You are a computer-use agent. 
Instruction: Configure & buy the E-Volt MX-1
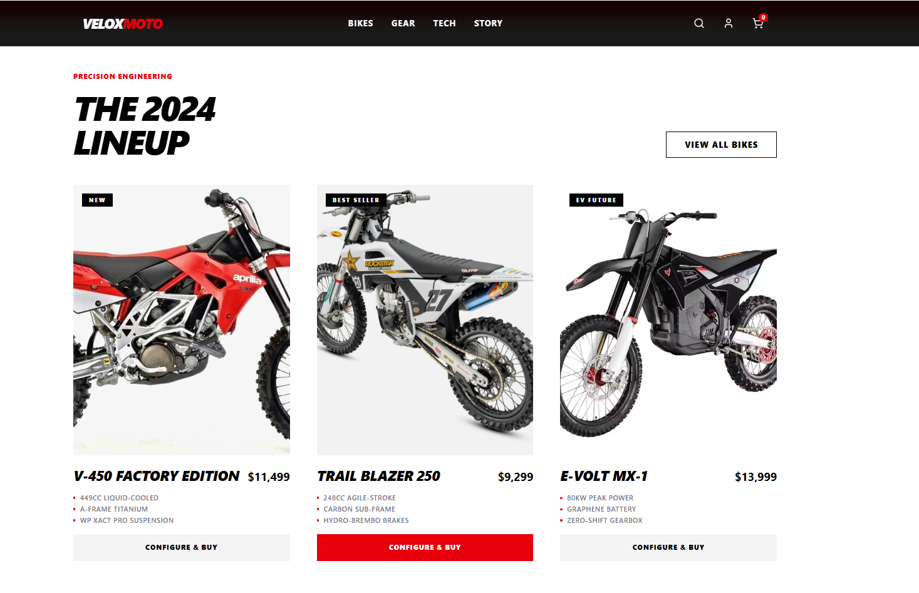pyautogui.click(x=668, y=547)
